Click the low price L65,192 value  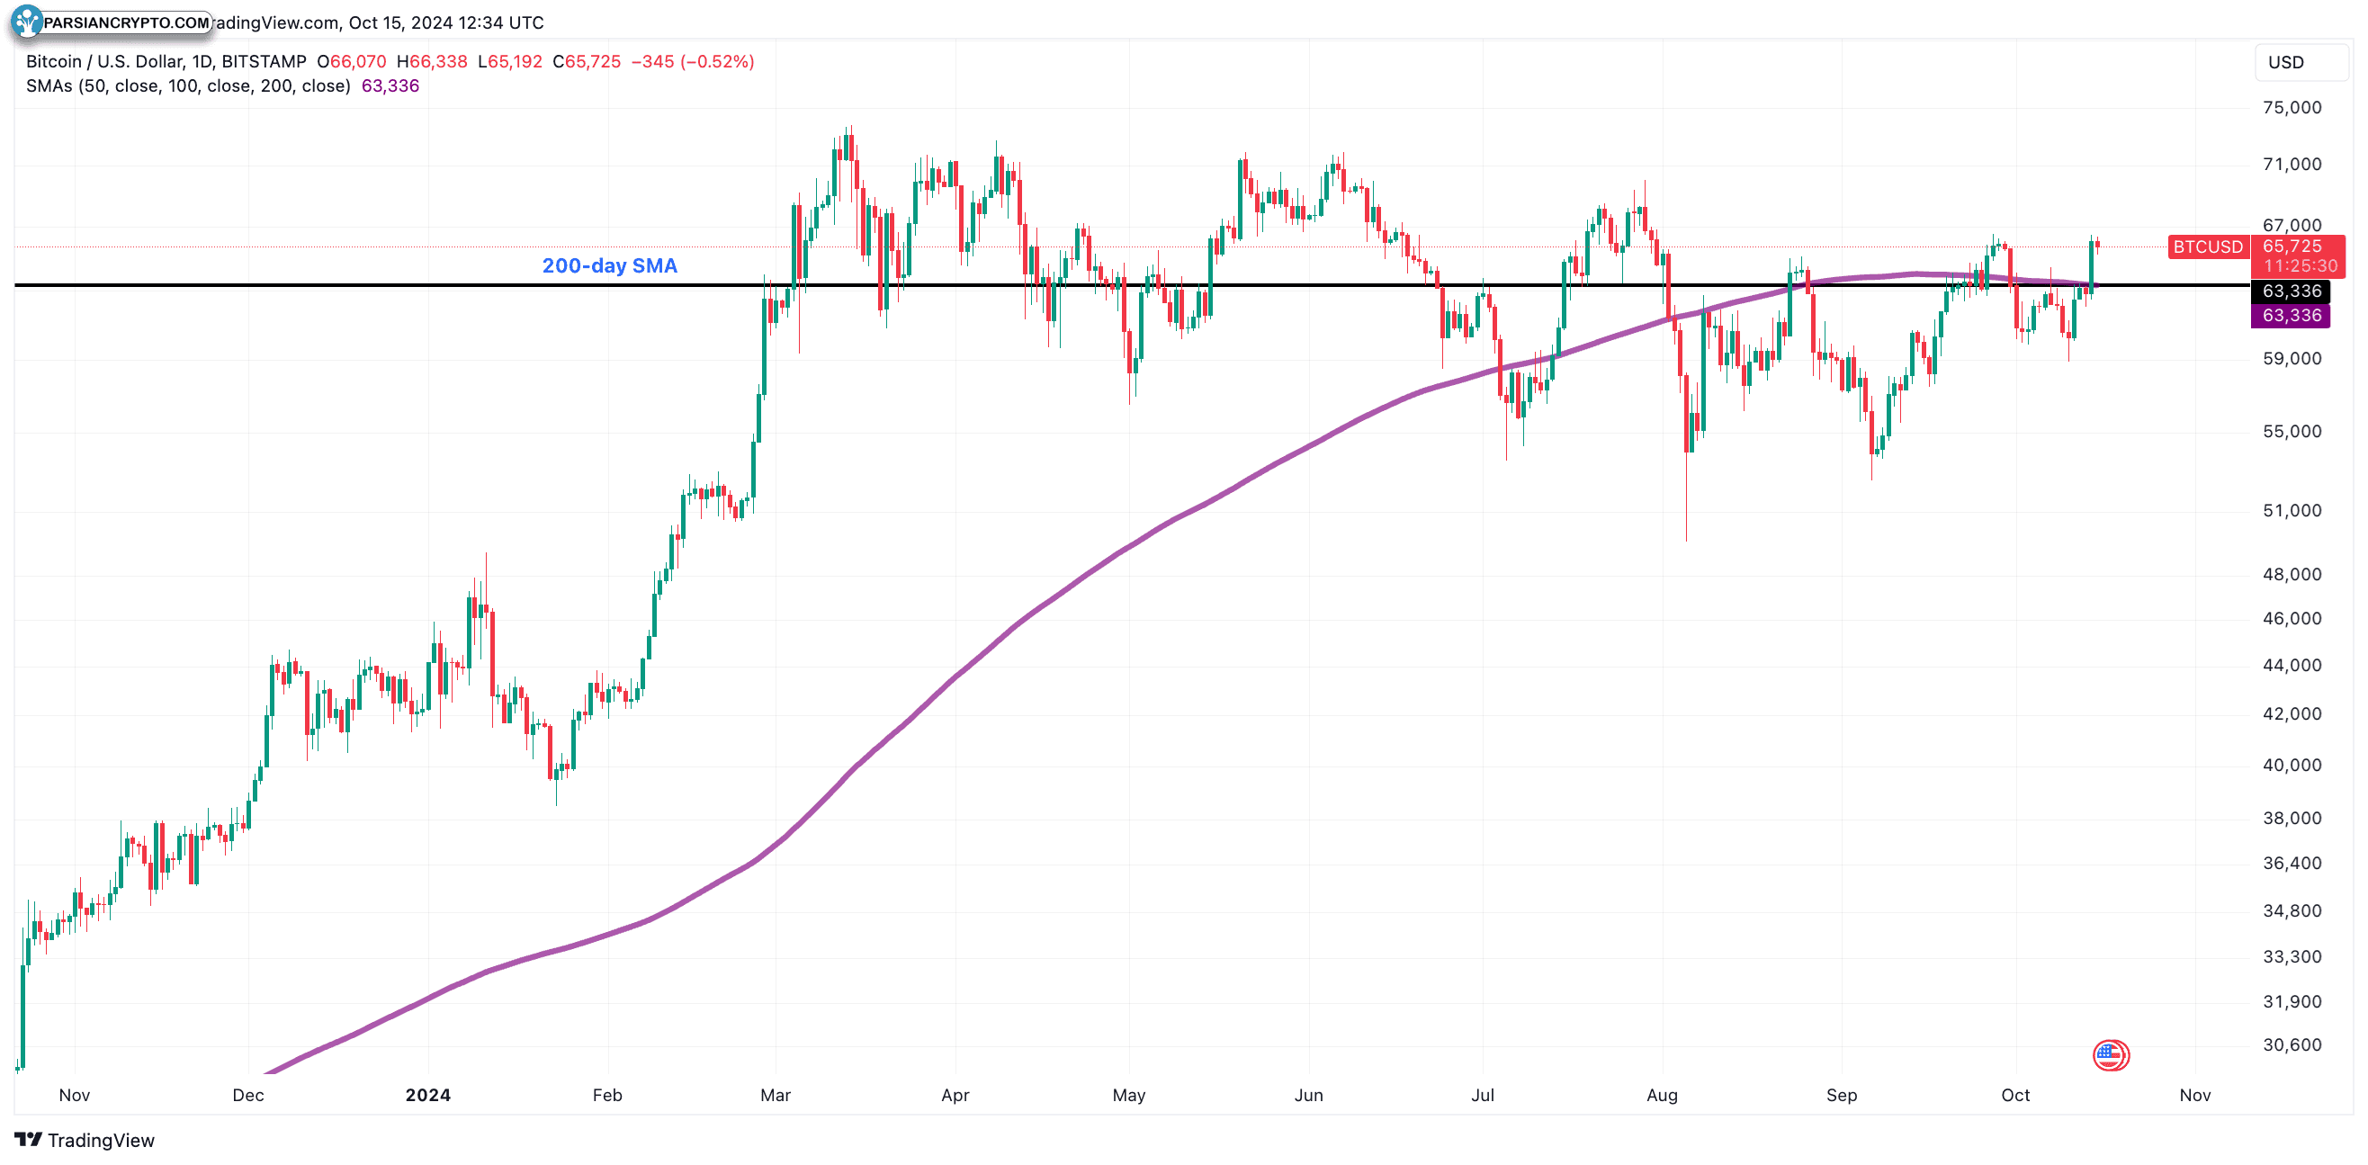point(510,61)
